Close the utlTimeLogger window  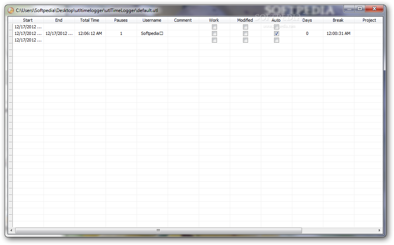(x=374, y=9)
